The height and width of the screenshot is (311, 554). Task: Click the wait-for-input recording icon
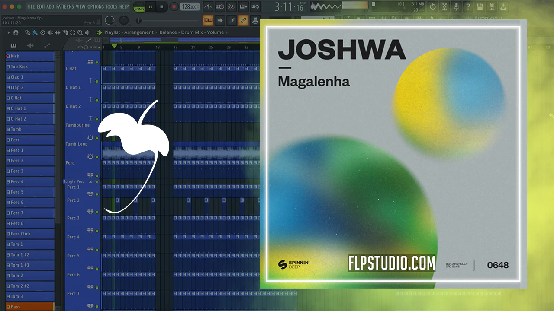coord(220,7)
